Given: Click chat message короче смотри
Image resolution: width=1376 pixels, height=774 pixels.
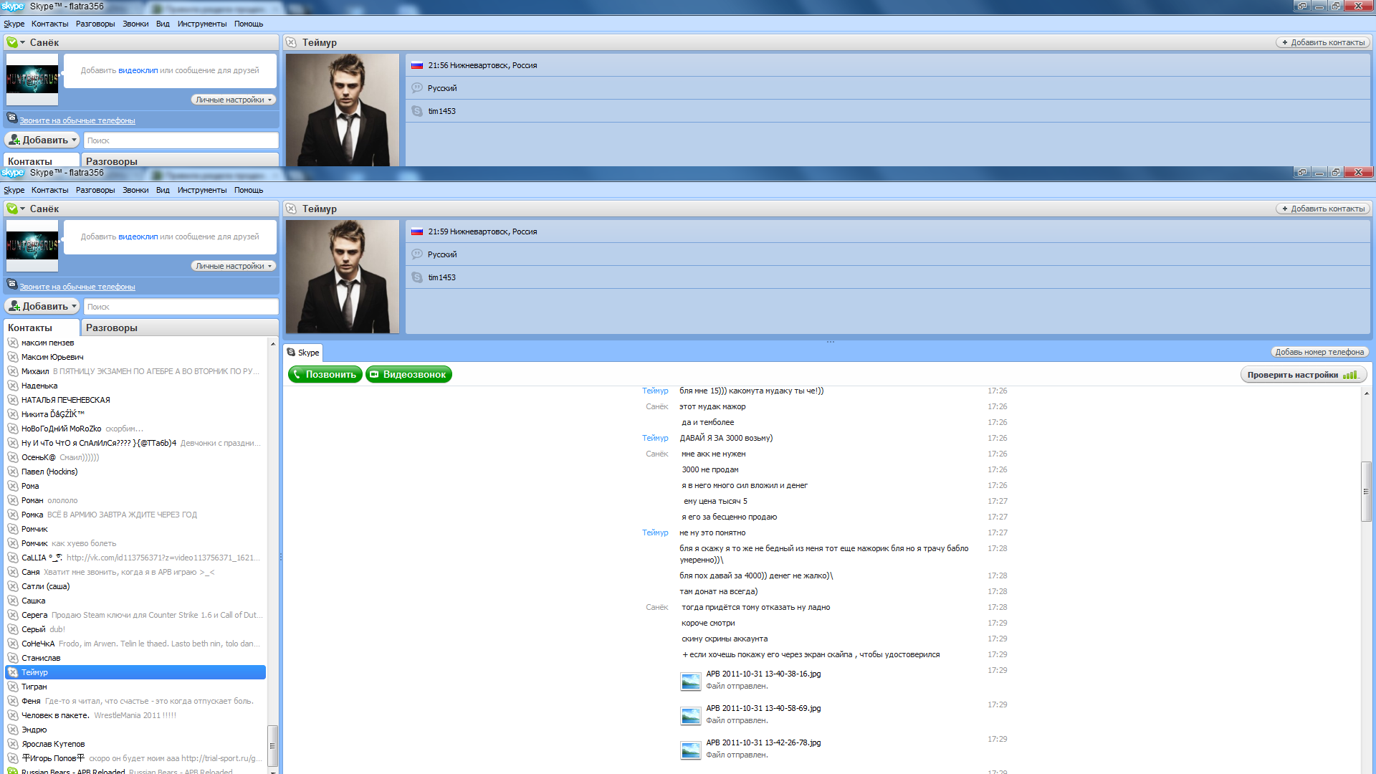Looking at the screenshot, I should 708,623.
